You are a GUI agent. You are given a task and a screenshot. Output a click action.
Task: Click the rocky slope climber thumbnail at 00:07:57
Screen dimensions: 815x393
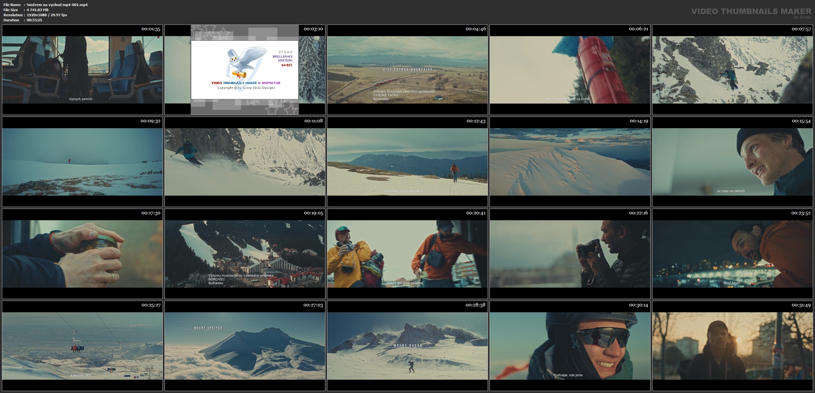(x=732, y=70)
